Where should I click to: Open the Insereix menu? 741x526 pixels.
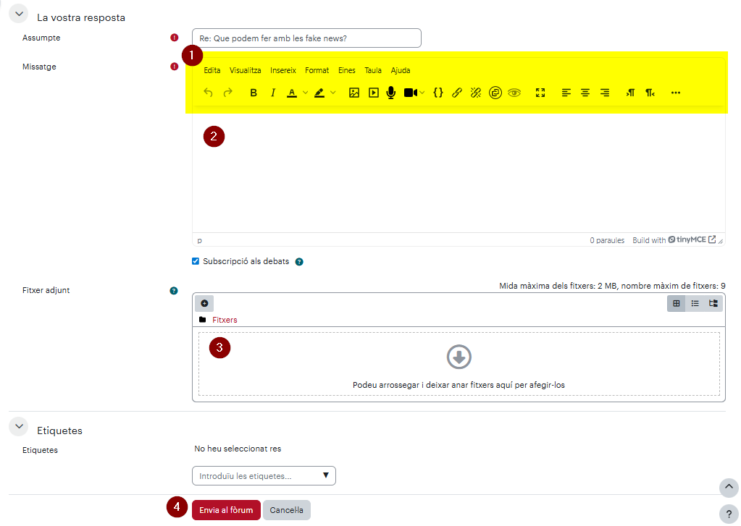[x=283, y=70]
